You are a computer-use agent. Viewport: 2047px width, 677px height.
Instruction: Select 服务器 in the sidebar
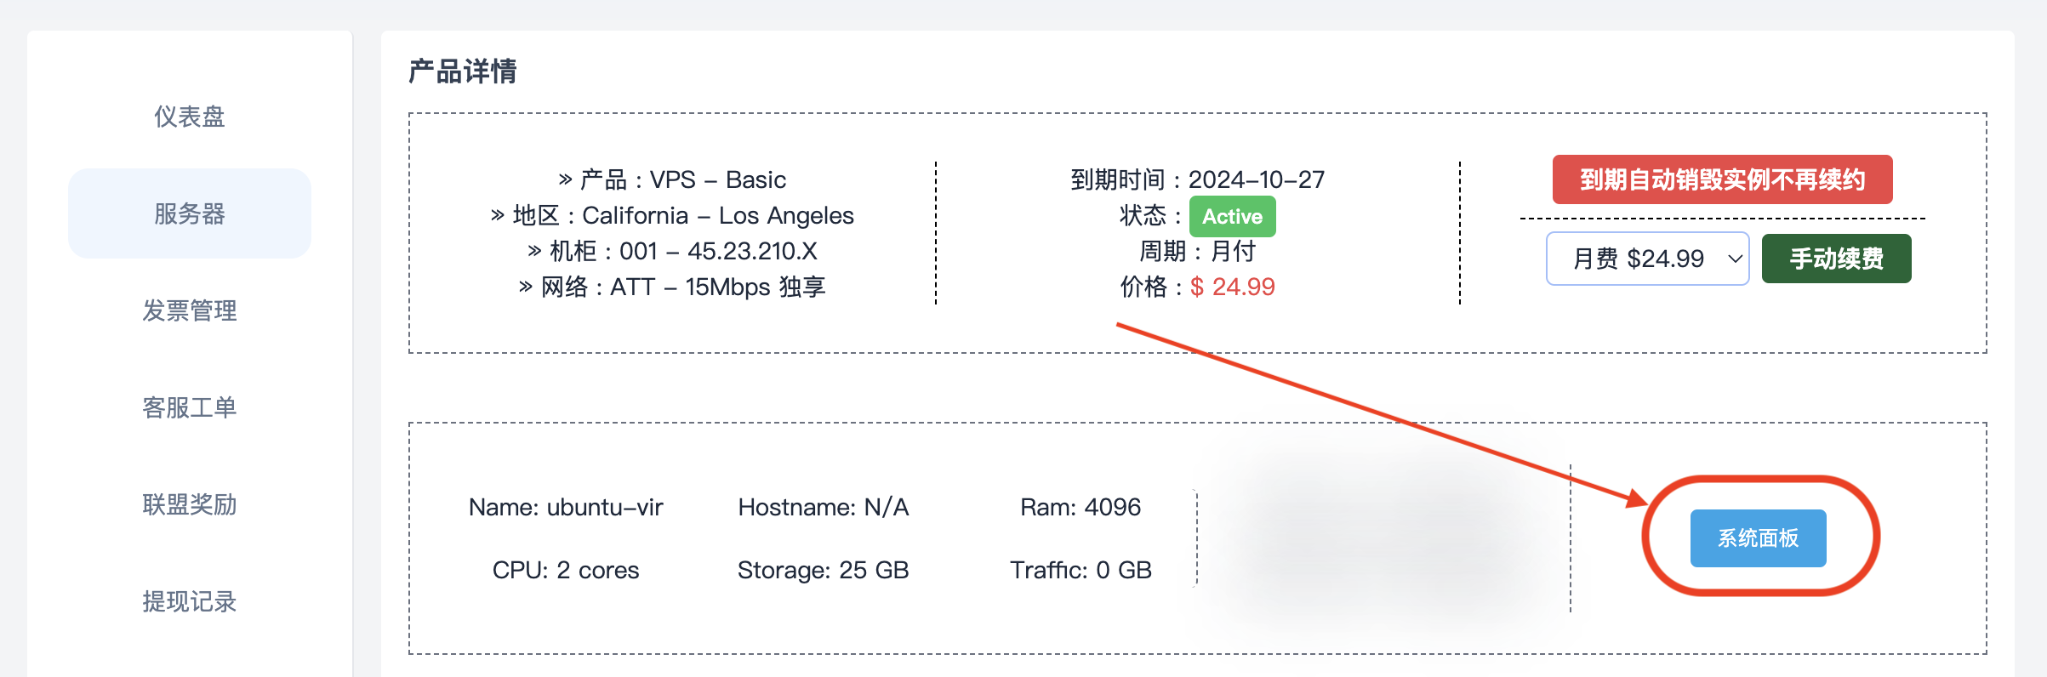point(190,213)
